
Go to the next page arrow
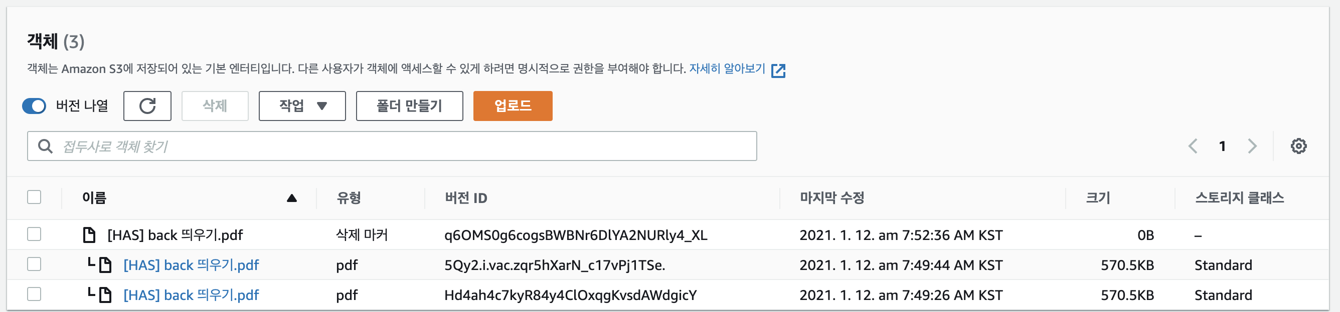[x=1252, y=146]
